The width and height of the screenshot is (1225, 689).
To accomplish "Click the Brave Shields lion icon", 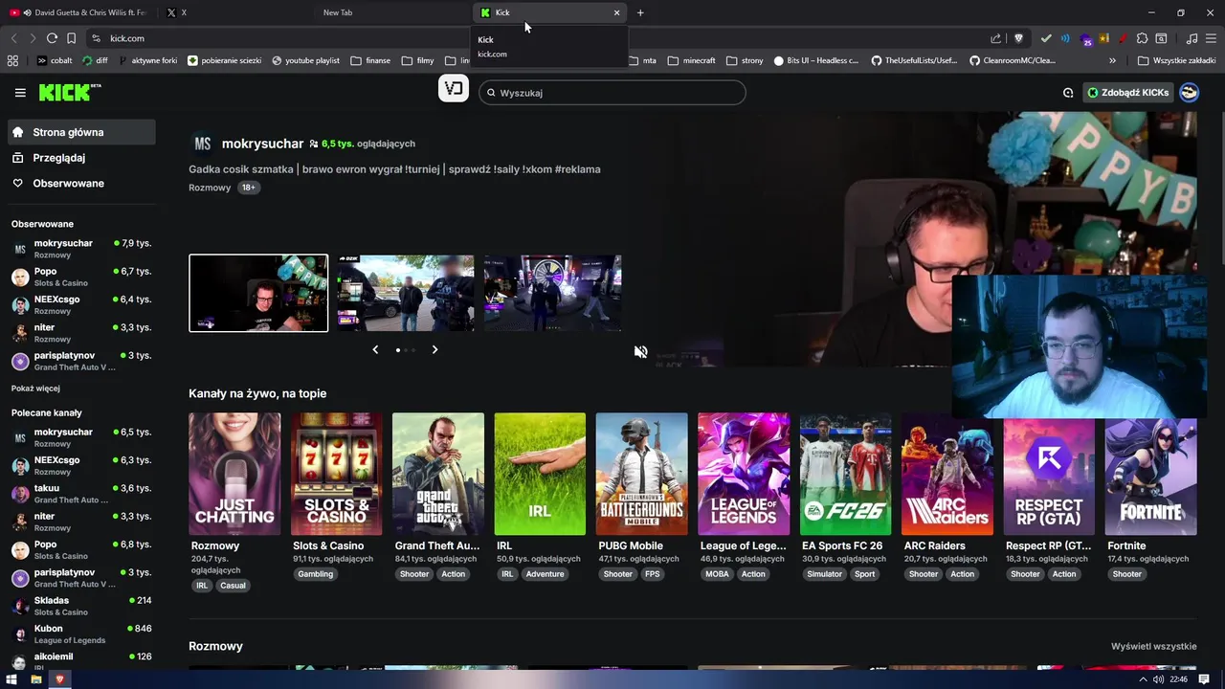I will click(x=1018, y=38).
